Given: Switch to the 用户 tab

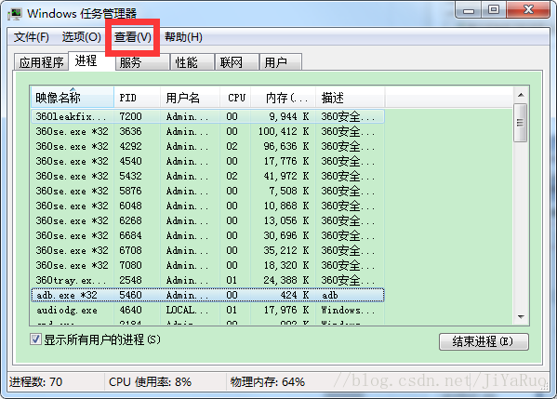Looking at the screenshot, I should (x=281, y=62).
